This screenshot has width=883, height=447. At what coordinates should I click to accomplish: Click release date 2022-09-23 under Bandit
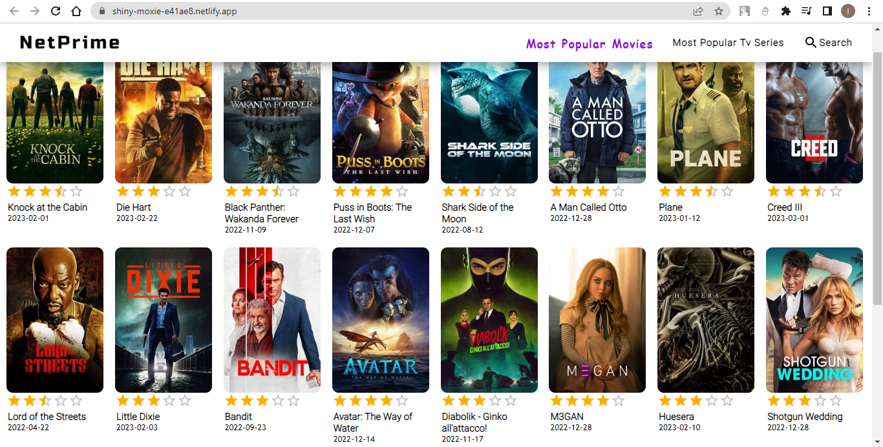(246, 428)
